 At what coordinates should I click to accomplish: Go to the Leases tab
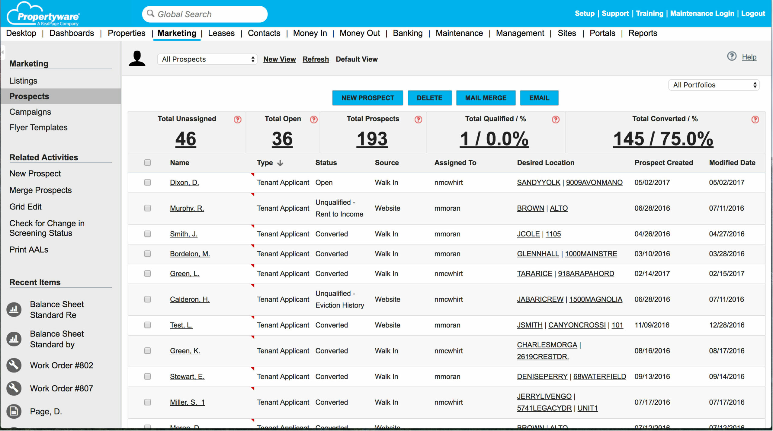tap(221, 33)
